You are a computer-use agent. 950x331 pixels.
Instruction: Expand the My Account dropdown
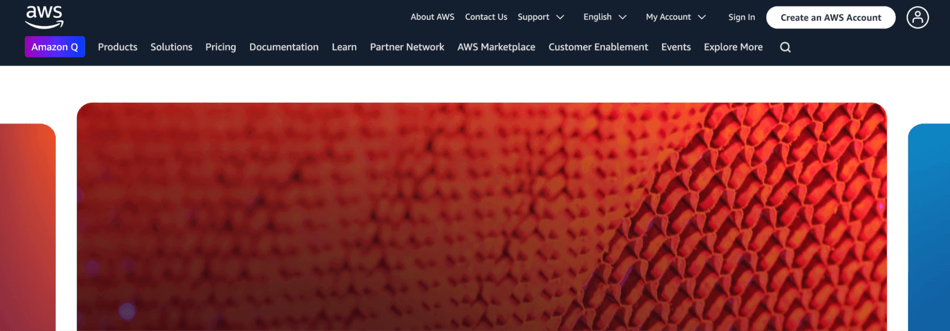pyautogui.click(x=675, y=17)
